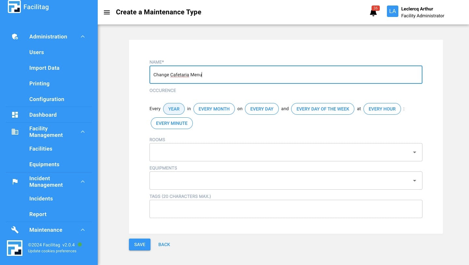Click the Dashboard grid icon

pyautogui.click(x=15, y=115)
